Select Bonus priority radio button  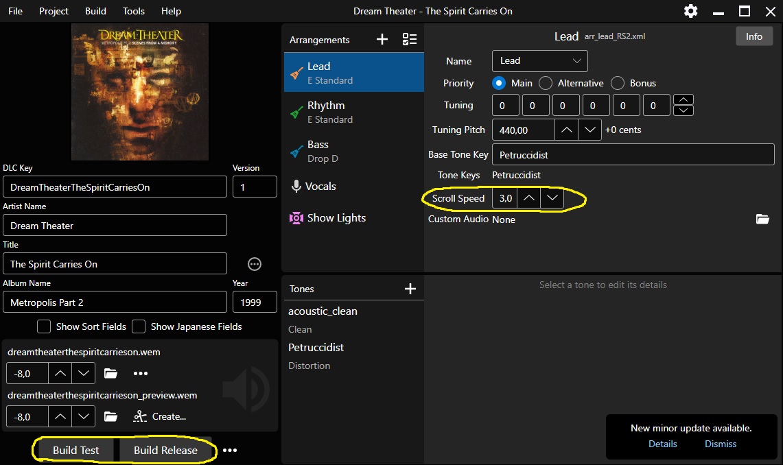click(618, 83)
